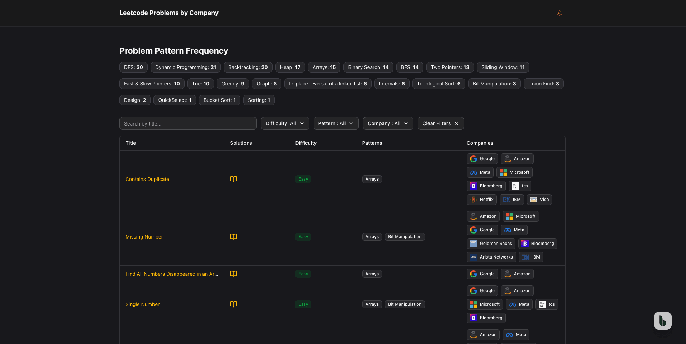Open the Pattern filter dropdown
Viewport: 686px width, 344px height.
335,123
